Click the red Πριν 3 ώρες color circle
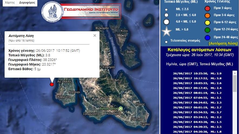The width and height of the screenshot is (239, 134). pos(207,9)
